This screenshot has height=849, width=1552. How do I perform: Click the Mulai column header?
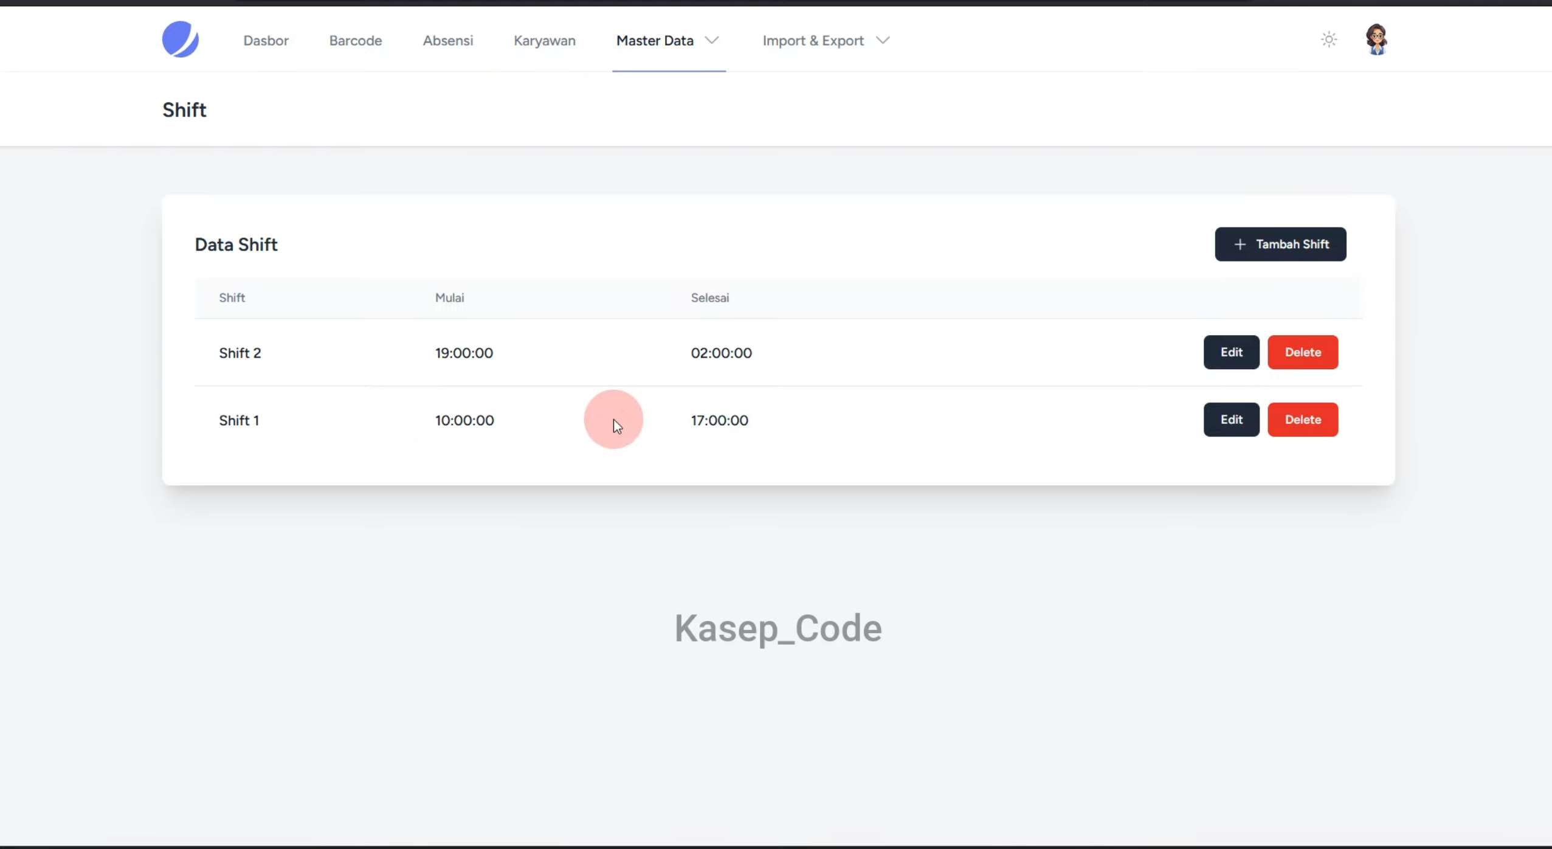coord(449,298)
